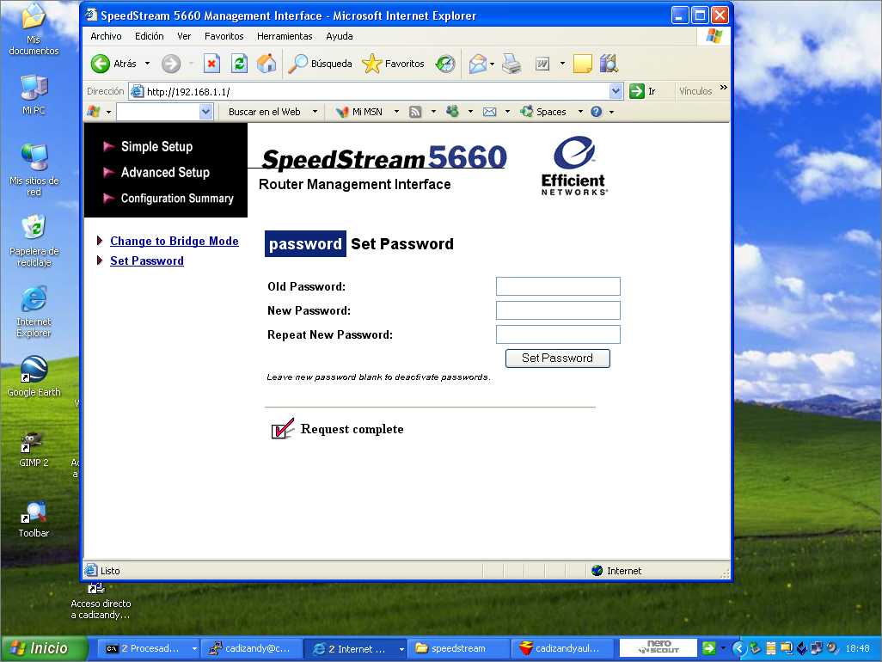Click the Nero Scout taskbar bar
This screenshot has height=662, width=882.
click(658, 648)
